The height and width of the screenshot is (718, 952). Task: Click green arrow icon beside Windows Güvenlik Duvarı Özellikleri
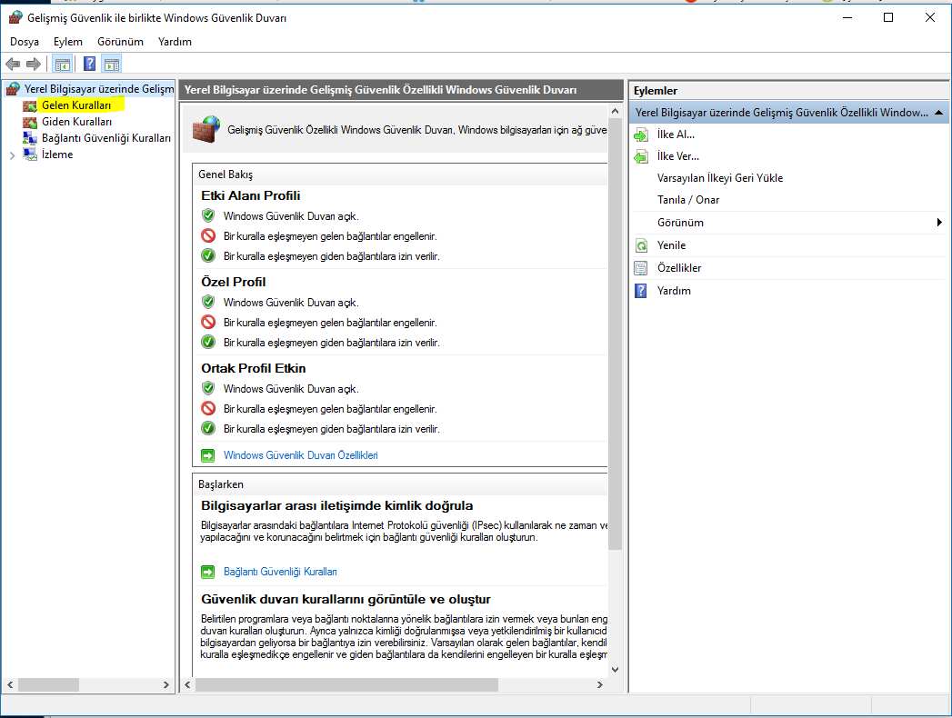[207, 456]
